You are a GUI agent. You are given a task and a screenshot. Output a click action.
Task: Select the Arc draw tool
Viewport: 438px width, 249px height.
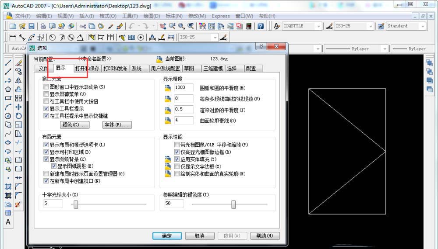[8, 107]
